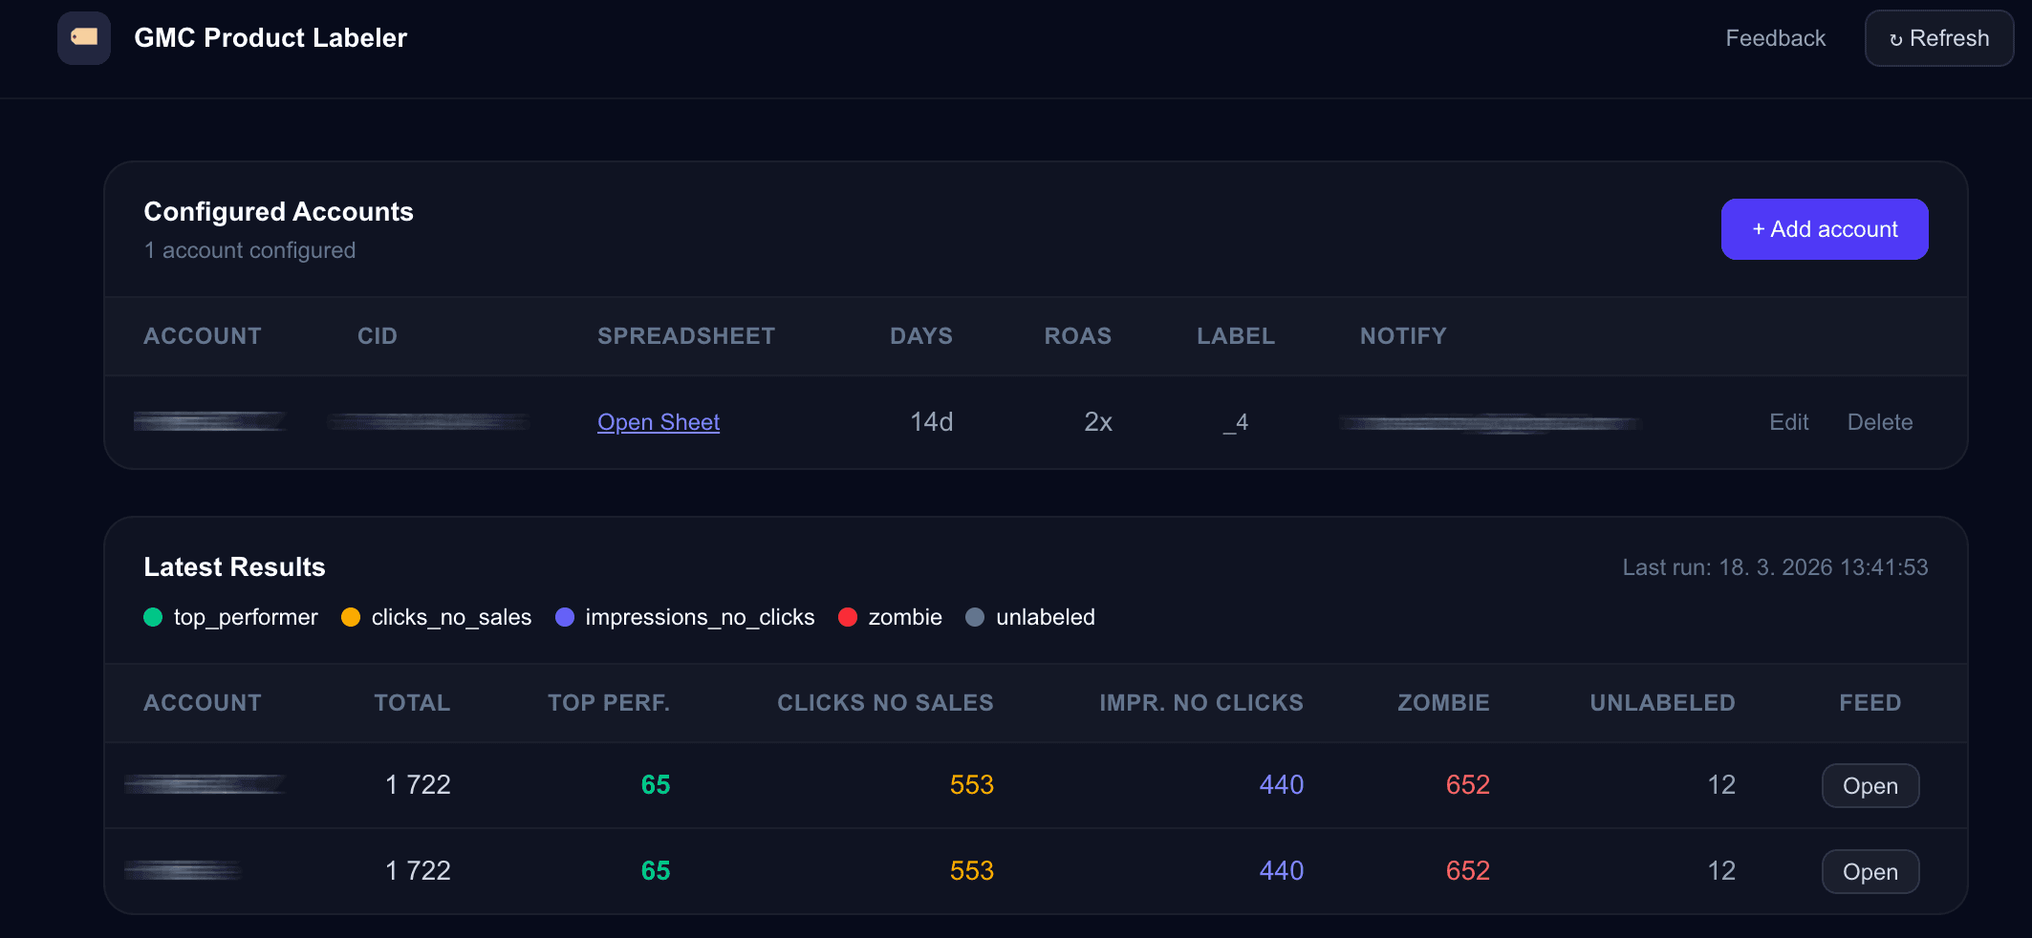The image size is (2032, 938).
Task: Click the SPREADSHEET column header
Action: click(685, 336)
